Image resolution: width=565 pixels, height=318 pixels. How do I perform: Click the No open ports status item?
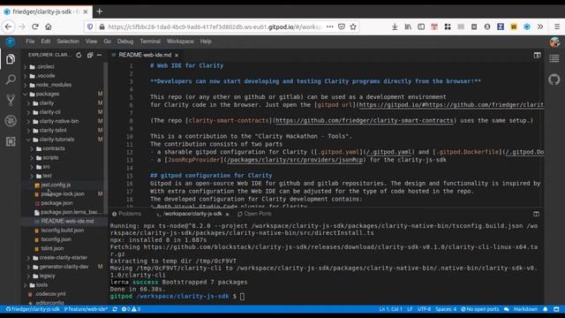click(x=480, y=309)
